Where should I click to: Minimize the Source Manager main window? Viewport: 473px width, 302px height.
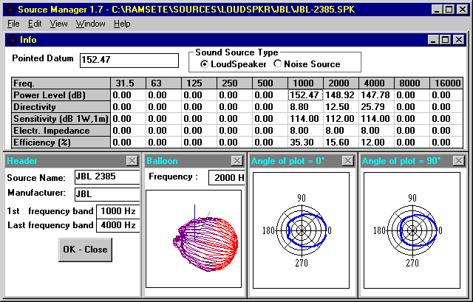[437, 10]
